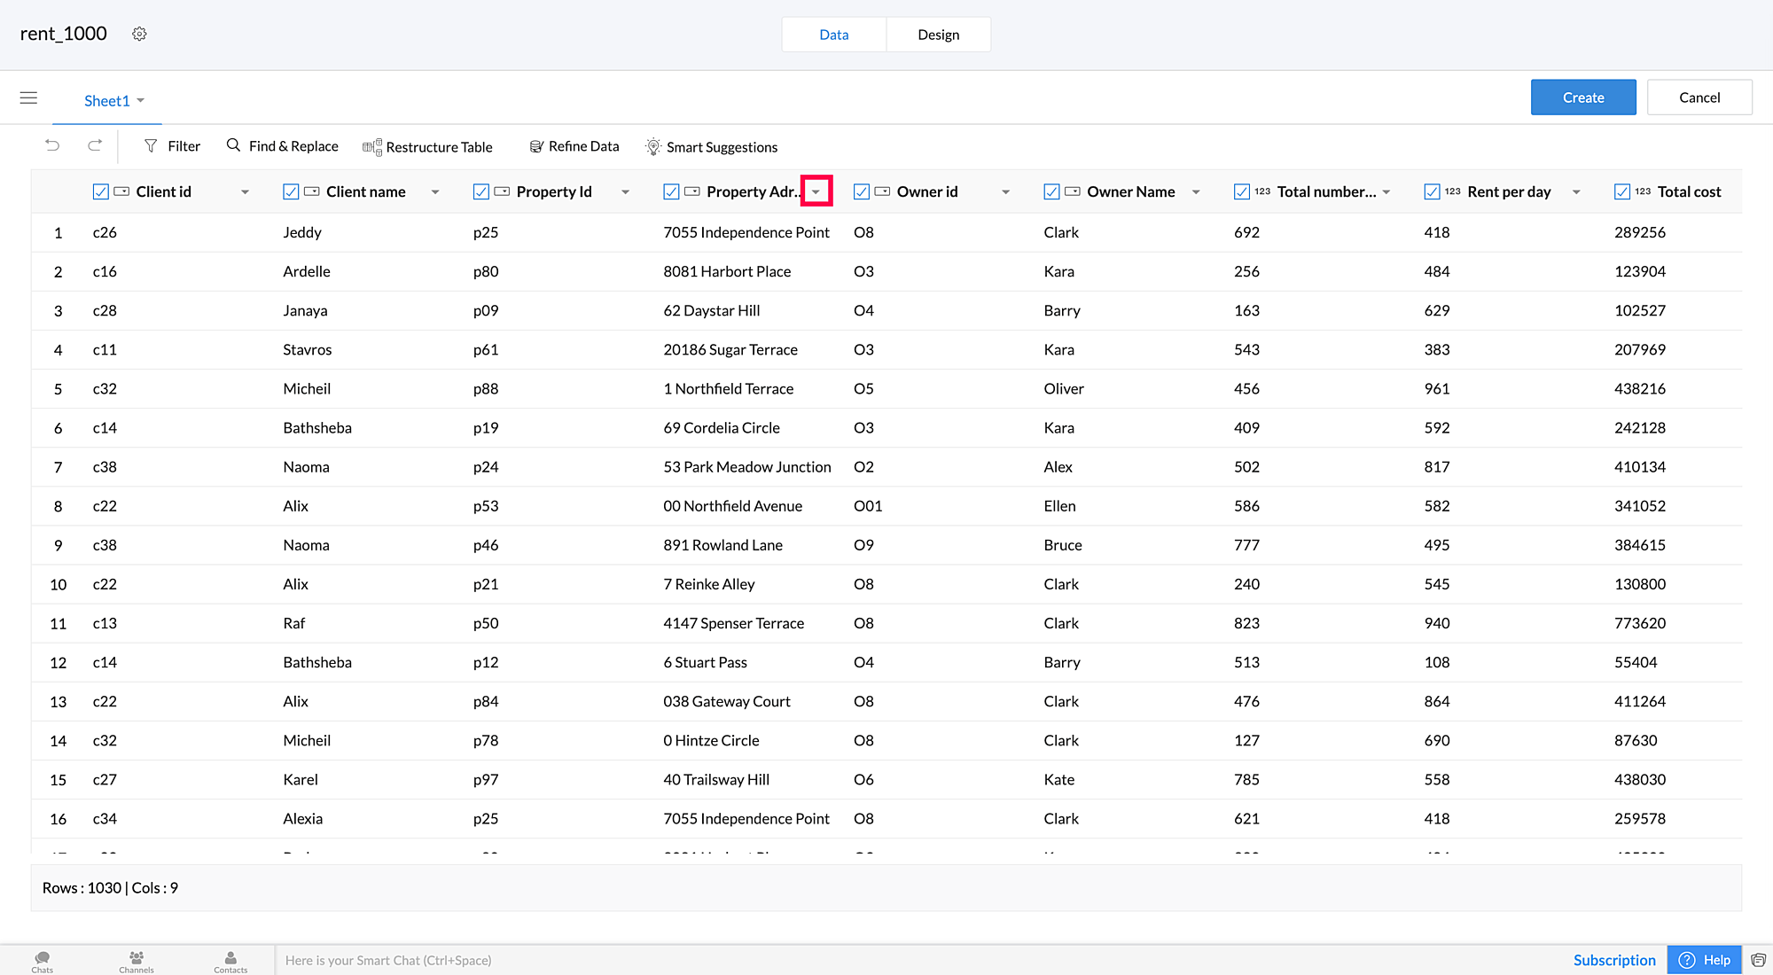Open the Chats icon in the bottom bar

coord(42,961)
